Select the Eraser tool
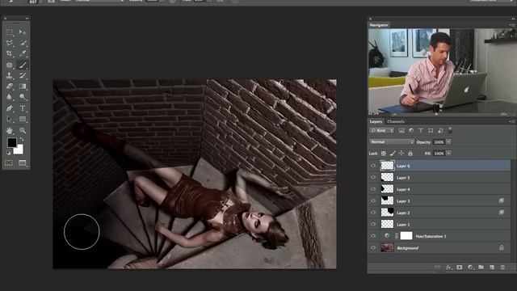Screen dimensions: 517x291 point(9,86)
